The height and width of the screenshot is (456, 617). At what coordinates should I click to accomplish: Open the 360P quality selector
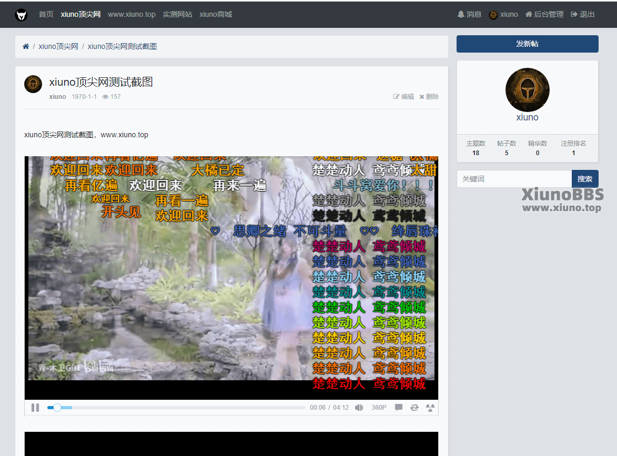click(379, 408)
